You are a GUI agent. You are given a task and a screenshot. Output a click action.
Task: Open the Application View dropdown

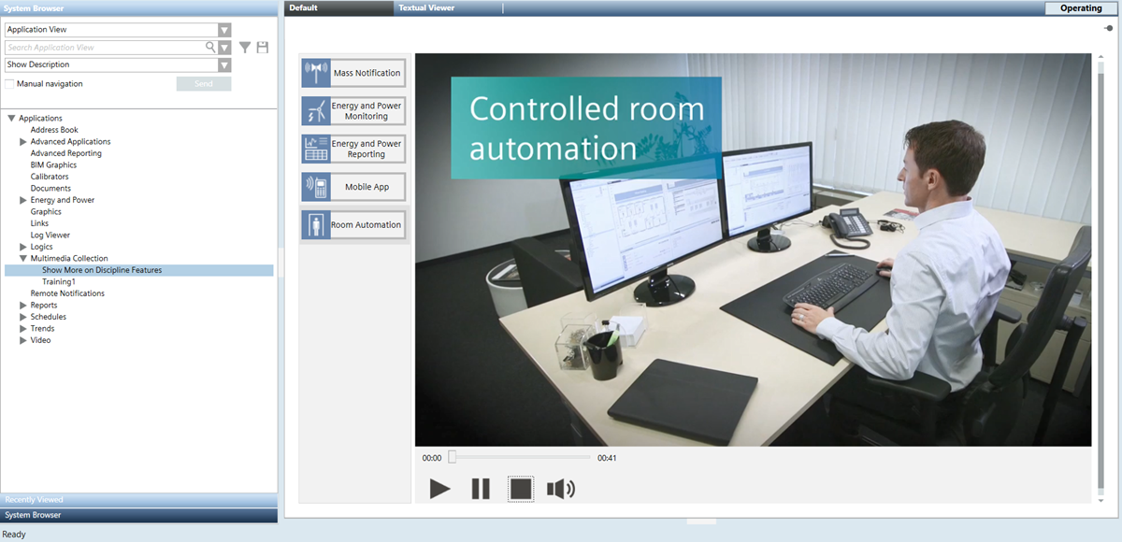tap(224, 30)
